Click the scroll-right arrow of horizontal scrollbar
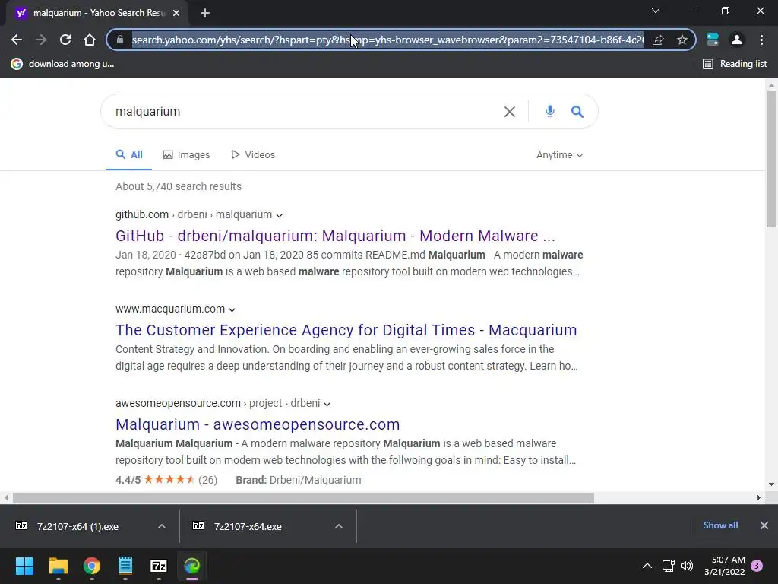Screen dimensions: 778x584 (759, 497)
